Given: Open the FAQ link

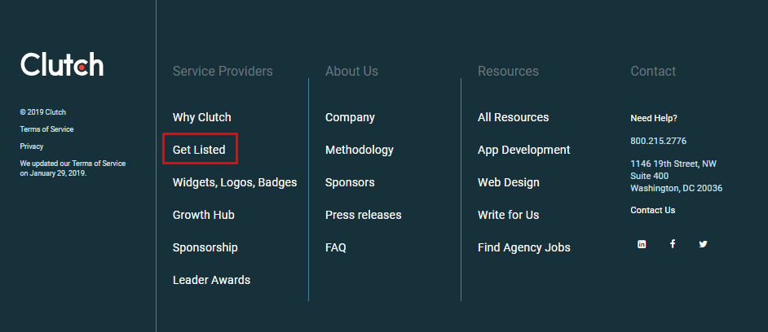Looking at the screenshot, I should (x=336, y=247).
